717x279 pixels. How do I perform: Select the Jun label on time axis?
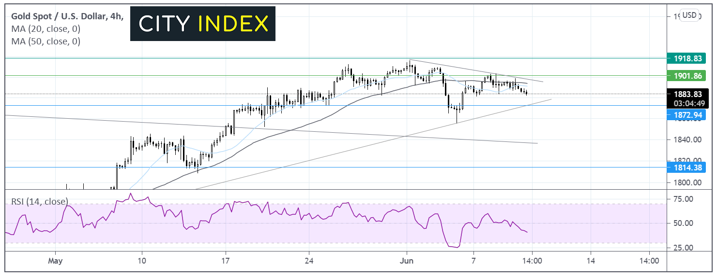click(407, 261)
